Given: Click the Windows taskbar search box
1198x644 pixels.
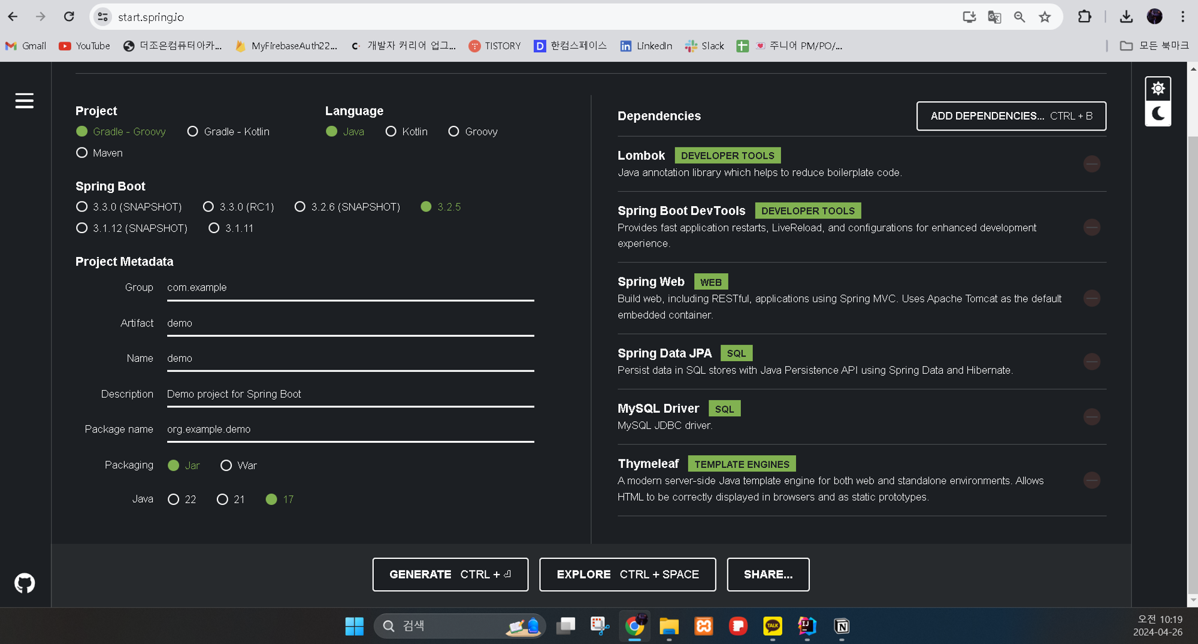Looking at the screenshot, I should click(x=459, y=626).
